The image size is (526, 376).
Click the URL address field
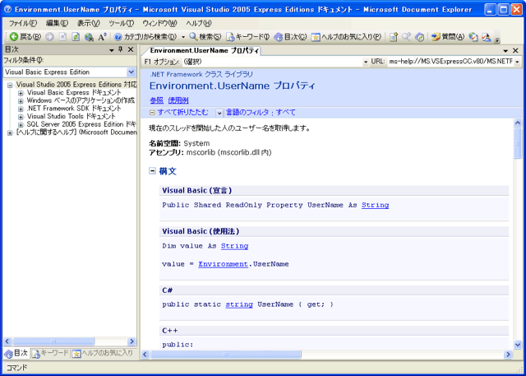point(450,62)
